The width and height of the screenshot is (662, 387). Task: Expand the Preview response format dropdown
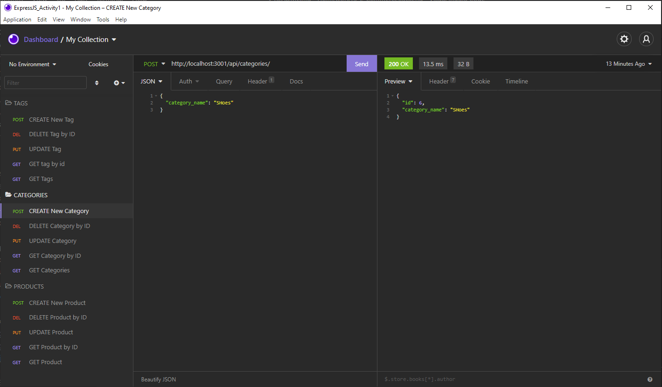pos(398,81)
